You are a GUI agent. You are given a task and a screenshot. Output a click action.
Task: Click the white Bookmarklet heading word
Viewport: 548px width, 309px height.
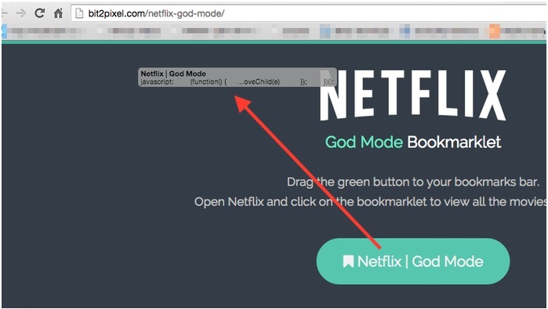(x=454, y=142)
